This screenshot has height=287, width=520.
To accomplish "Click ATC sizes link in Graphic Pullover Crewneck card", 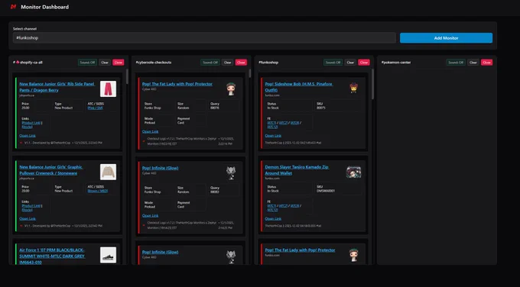I will coord(98,191).
